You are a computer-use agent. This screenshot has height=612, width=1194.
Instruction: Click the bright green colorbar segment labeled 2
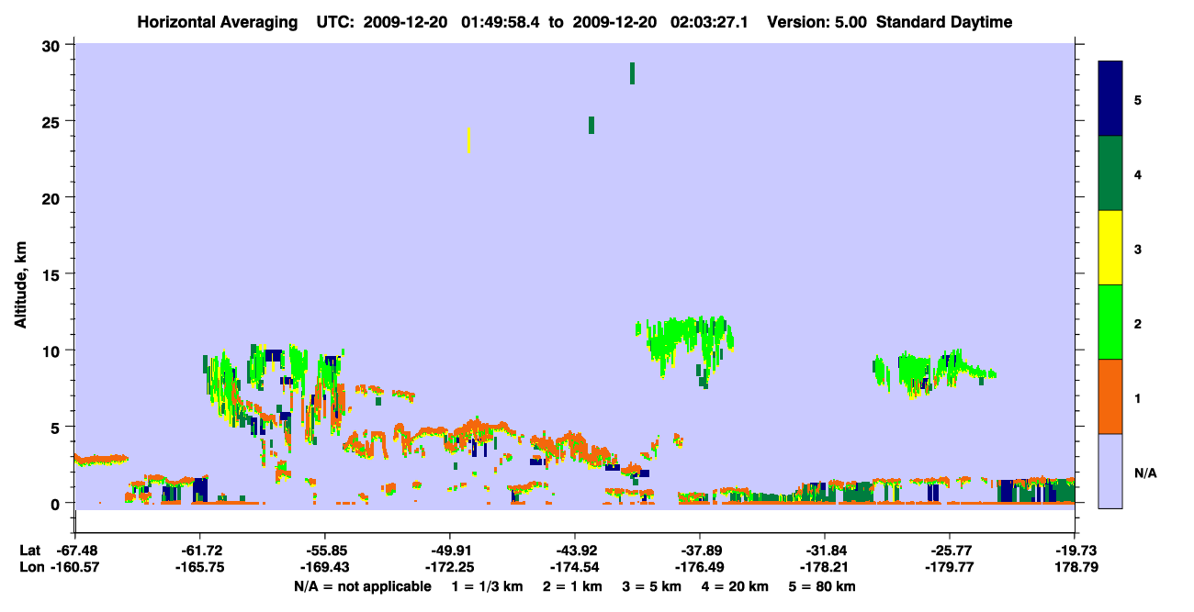[x=1110, y=322]
